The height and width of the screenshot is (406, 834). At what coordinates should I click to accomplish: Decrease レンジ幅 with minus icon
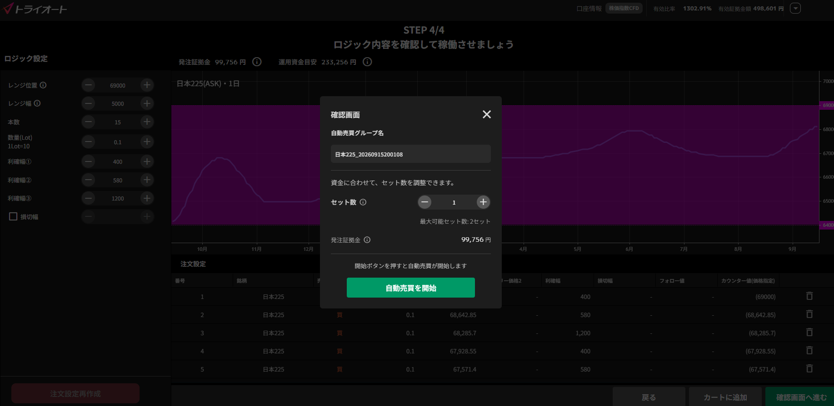89,103
